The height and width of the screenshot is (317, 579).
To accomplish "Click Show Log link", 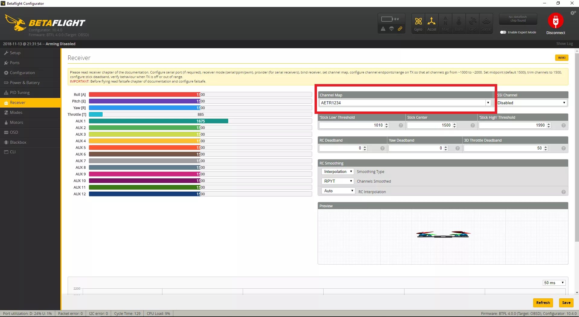I will pyautogui.click(x=565, y=44).
